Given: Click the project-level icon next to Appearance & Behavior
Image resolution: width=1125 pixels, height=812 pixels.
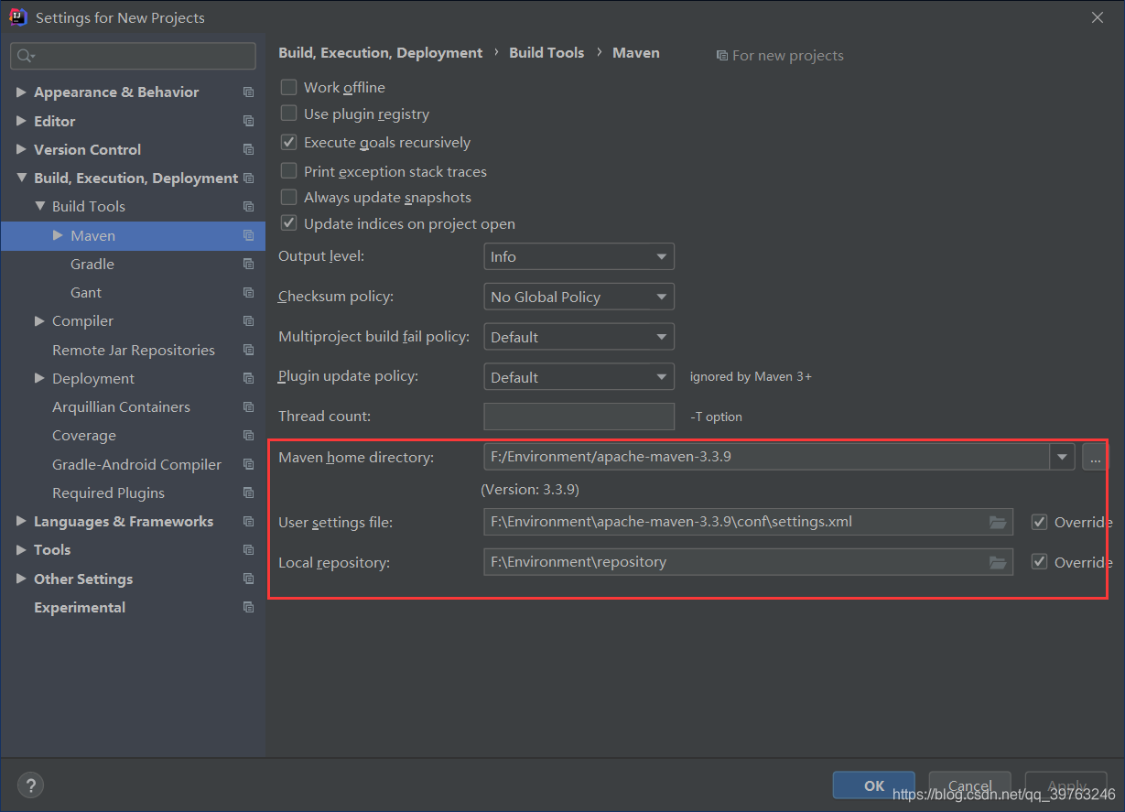Looking at the screenshot, I should [248, 92].
